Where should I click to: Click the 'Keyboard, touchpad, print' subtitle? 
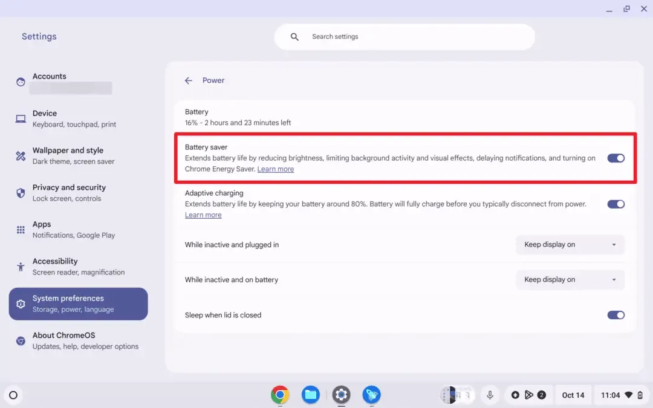coord(74,125)
